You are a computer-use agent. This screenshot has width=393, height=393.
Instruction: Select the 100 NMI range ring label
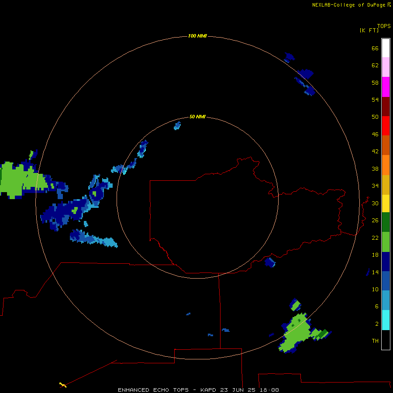click(197, 36)
